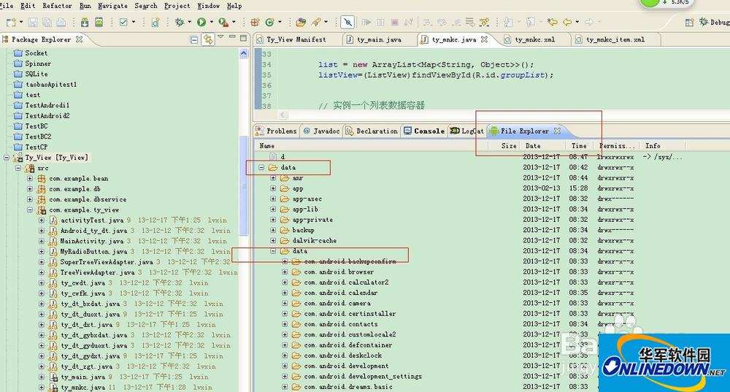This screenshot has width=730, height=392.
Task: Switch to the Ty_View Manifest tab
Action: tap(296, 39)
